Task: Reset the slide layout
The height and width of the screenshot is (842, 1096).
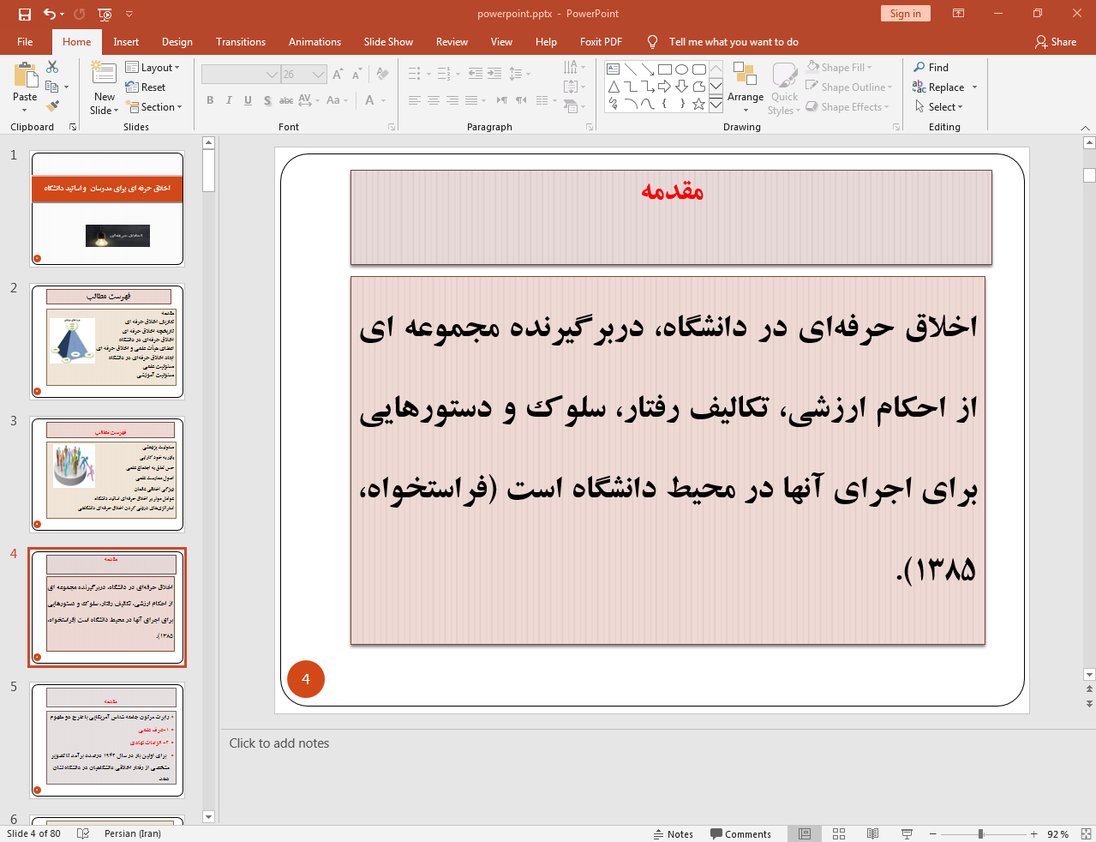Action: click(x=146, y=87)
